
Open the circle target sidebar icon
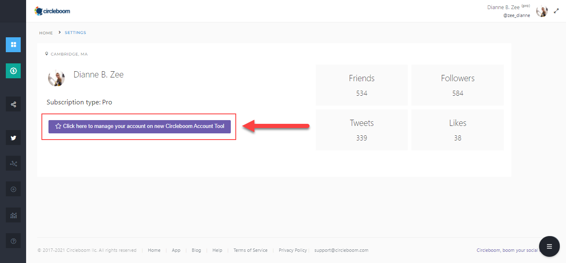pyautogui.click(x=13, y=189)
